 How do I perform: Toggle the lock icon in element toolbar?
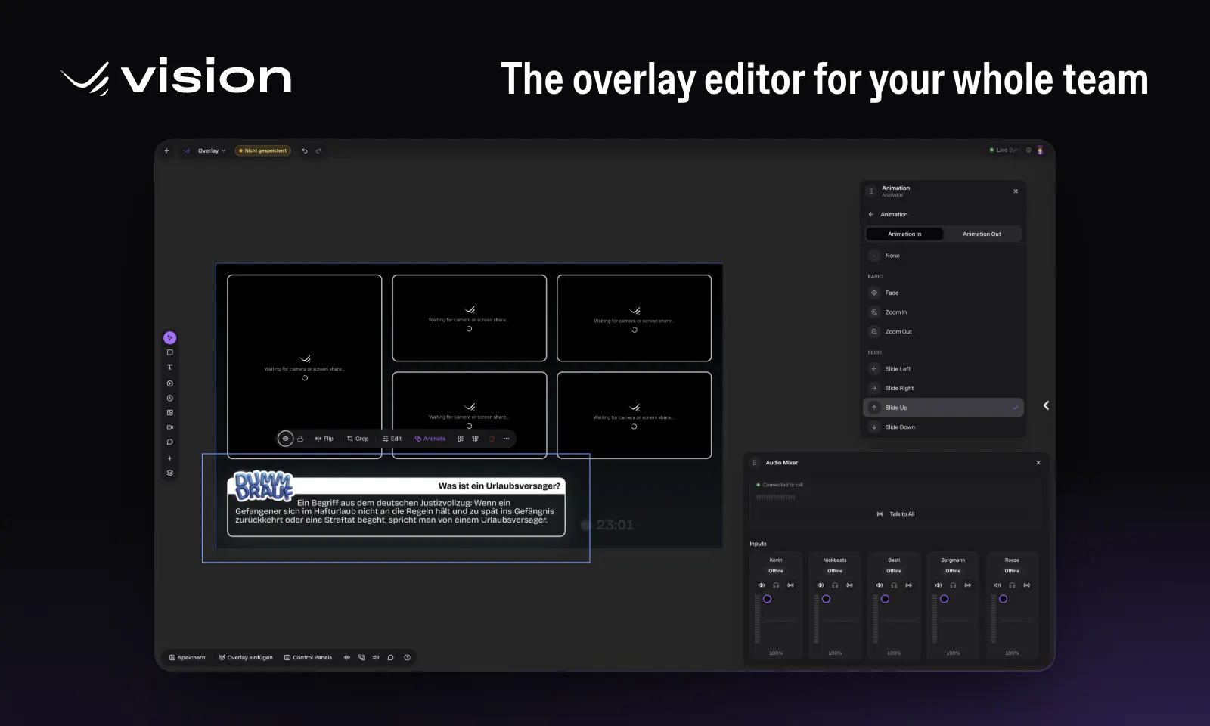click(x=300, y=439)
